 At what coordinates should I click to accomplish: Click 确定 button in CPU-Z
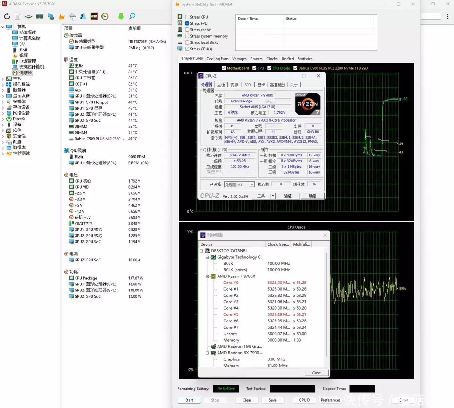pyautogui.click(x=312, y=196)
